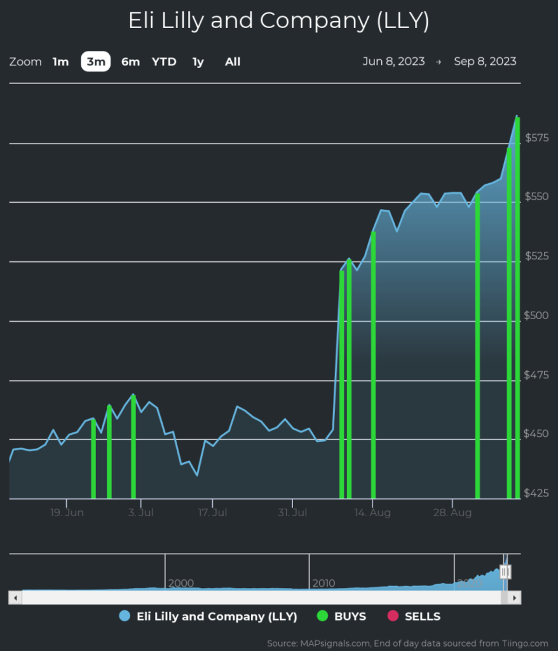Edit the Jun 8, 2023 start date
Image resolution: width=558 pixels, height=651 pixels.
pyautogui.click(x=393, y=62)
